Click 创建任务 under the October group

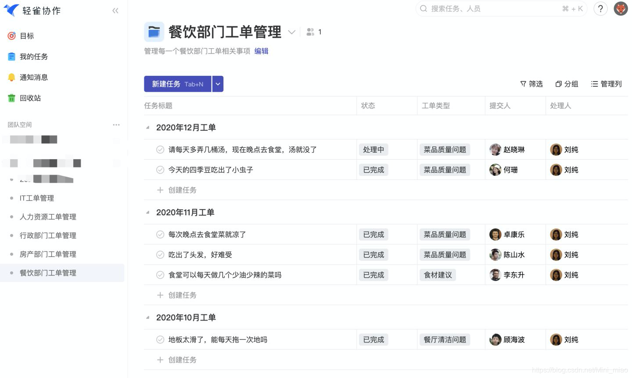pos(177,360)
